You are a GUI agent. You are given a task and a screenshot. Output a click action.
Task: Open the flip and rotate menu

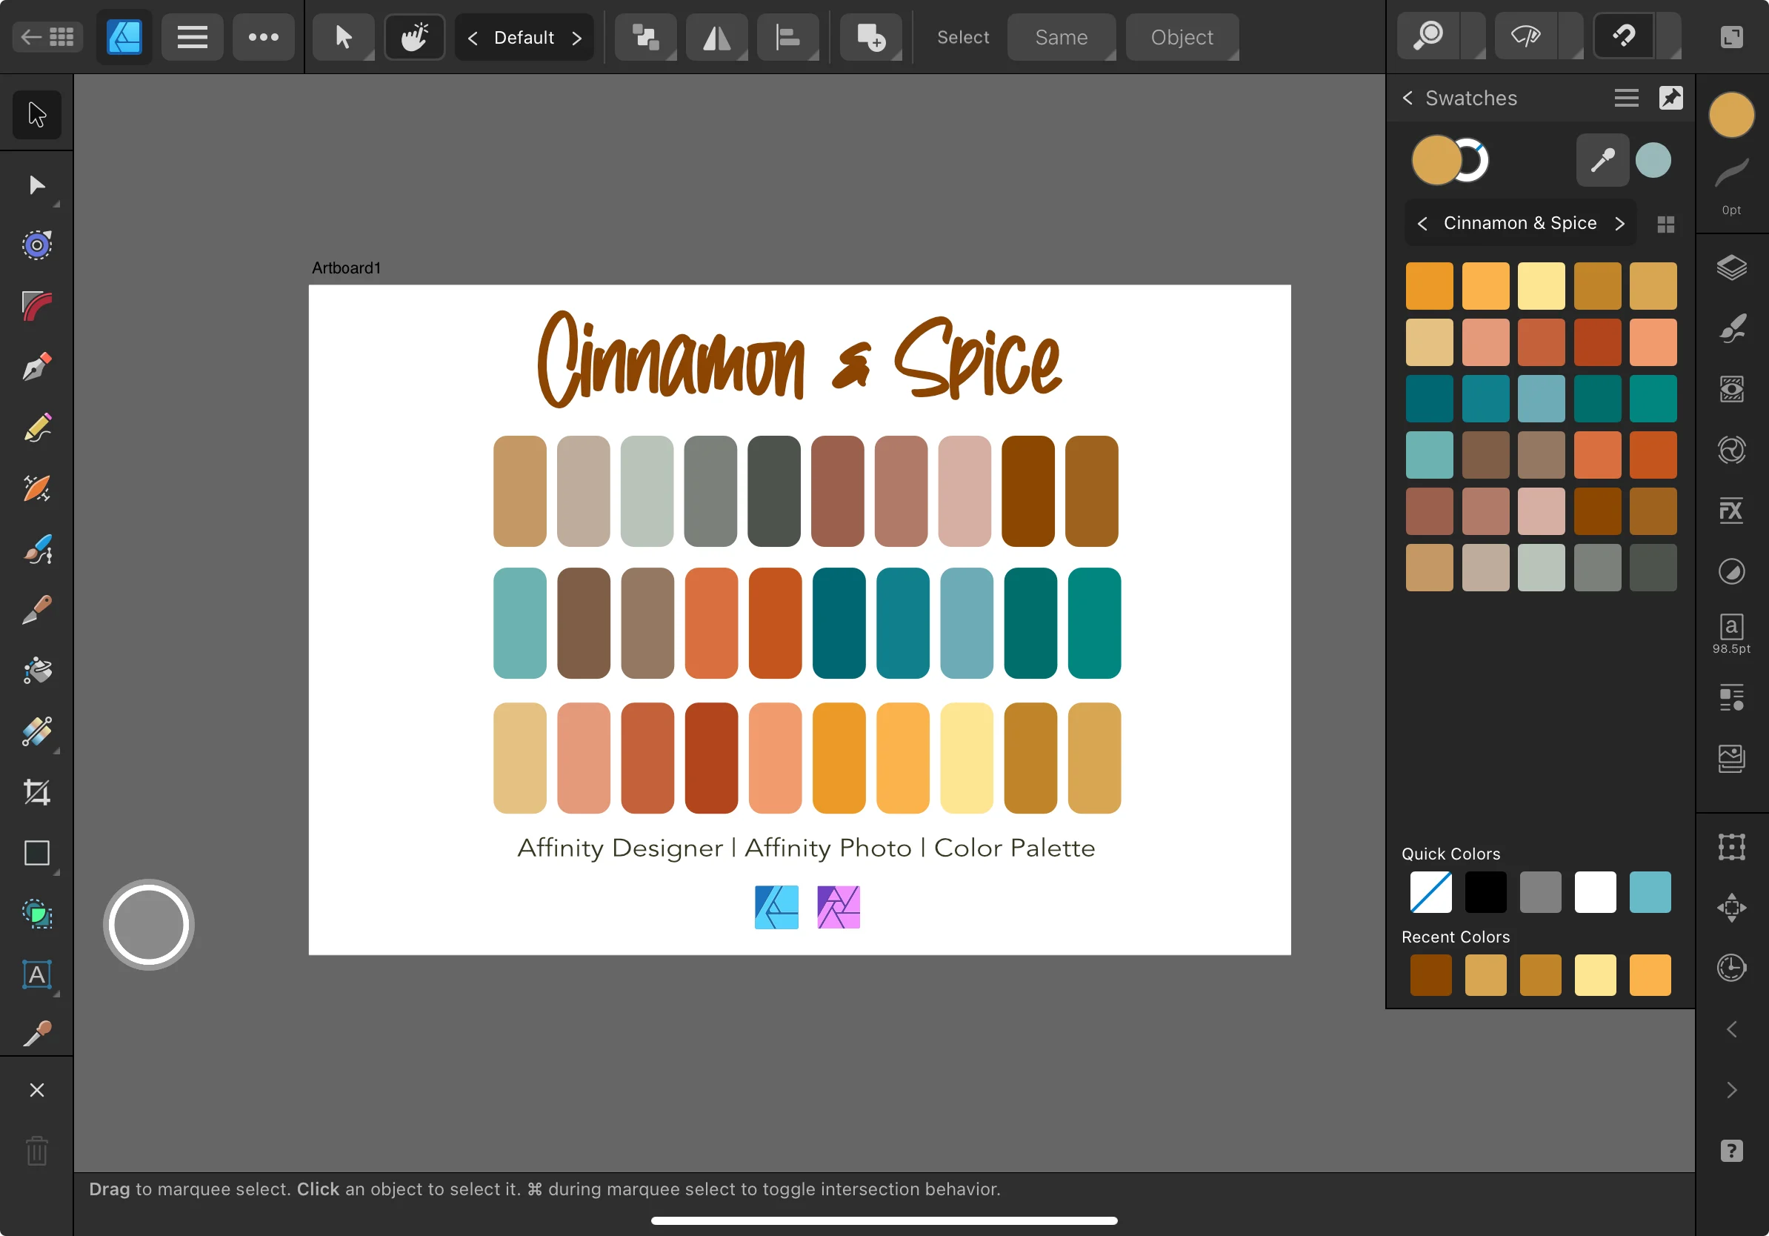point(716,37)
